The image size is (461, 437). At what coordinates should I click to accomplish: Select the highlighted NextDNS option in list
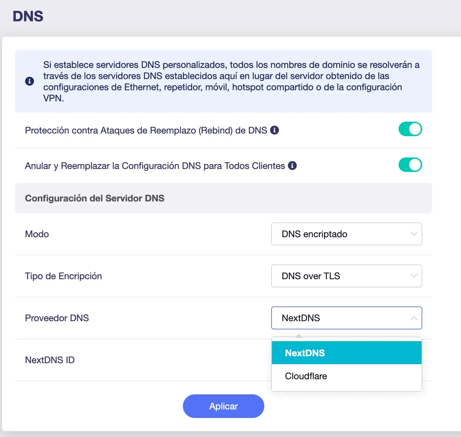pyautogui.click(x=346, y=353)
